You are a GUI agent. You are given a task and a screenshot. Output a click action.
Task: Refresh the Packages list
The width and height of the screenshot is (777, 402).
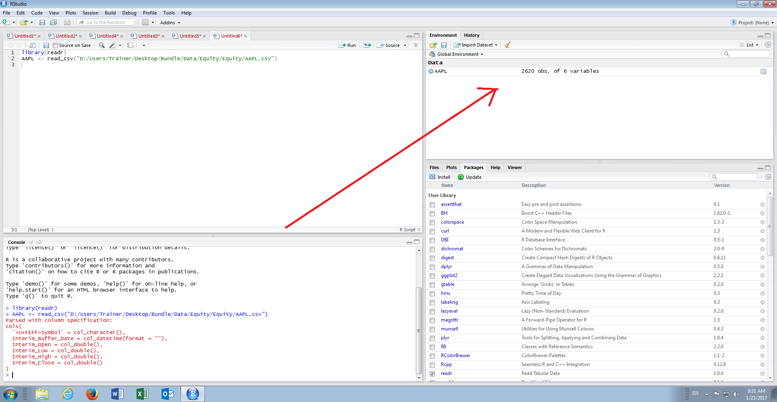768,177
